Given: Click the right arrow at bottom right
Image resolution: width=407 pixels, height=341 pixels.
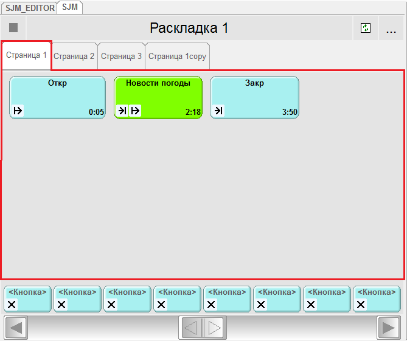Looking at the screenshot, I should click(389, 328).
